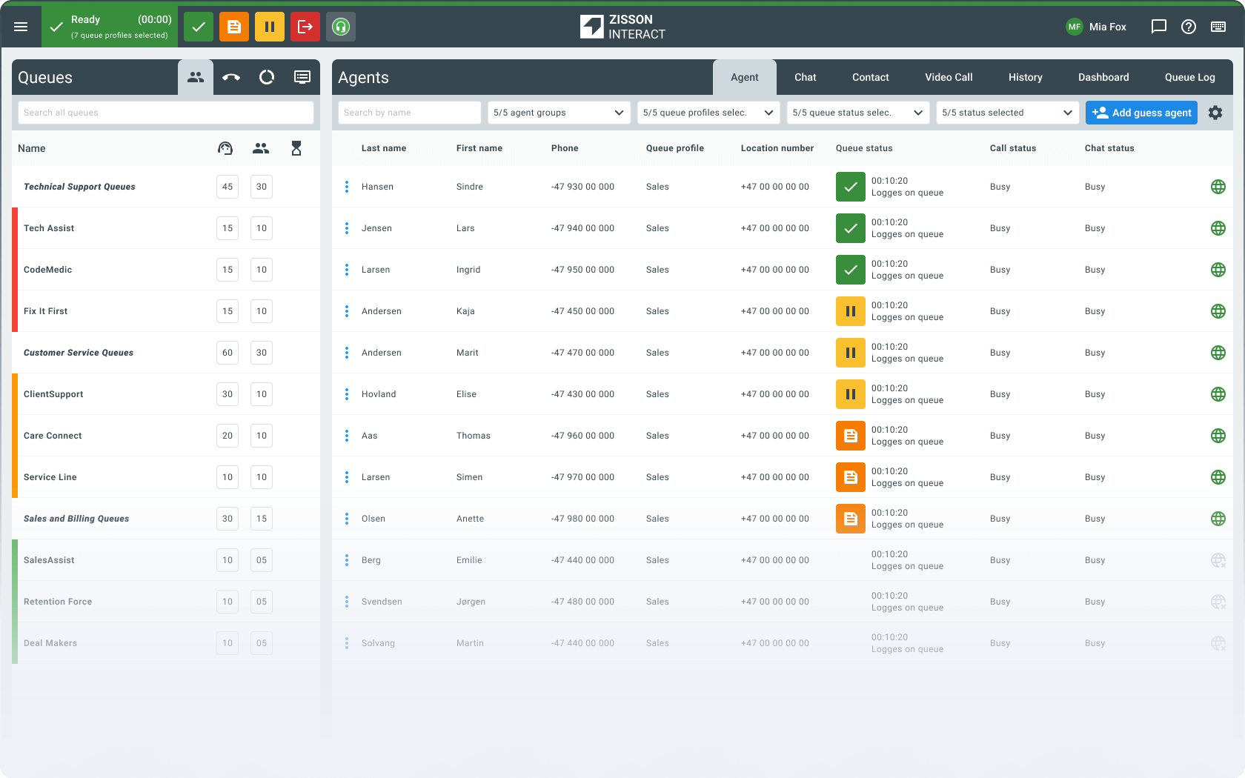
Task: Open Mia Fox user profile
Action: coord(1096,27)
